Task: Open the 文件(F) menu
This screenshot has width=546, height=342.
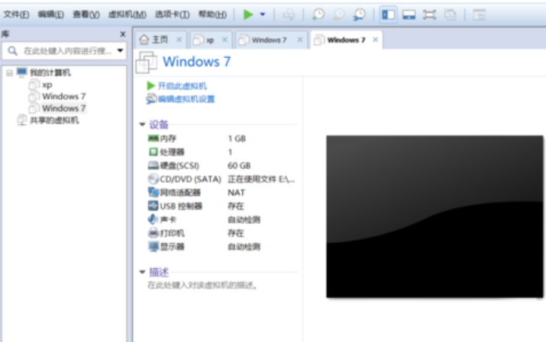Action: click(16, 14)
